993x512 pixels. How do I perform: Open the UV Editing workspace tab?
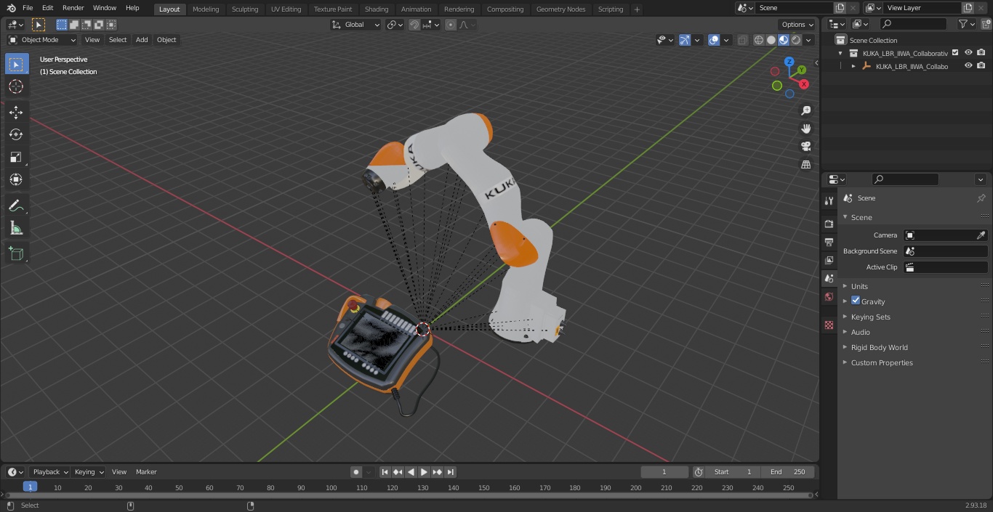click(286, 9)
